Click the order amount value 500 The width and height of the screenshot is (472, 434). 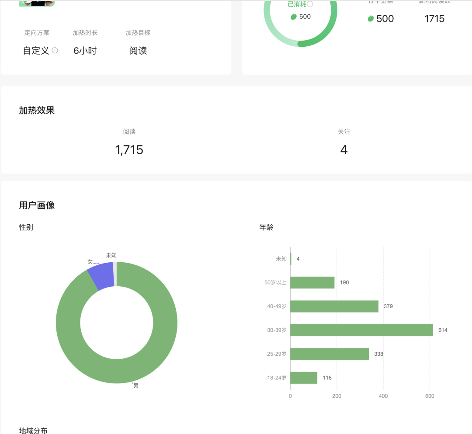click(x=385, y=19)
